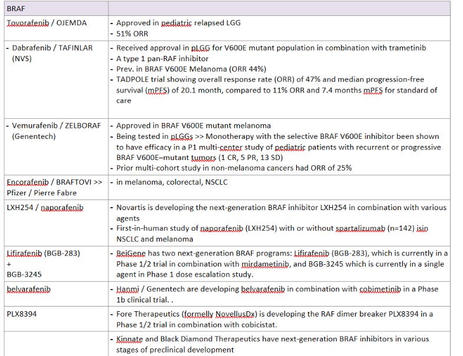The width and height of the screenshot is (463, 356).
Task: Click 'Received approval in pLGG' line
Action: [x=271, y=48]
